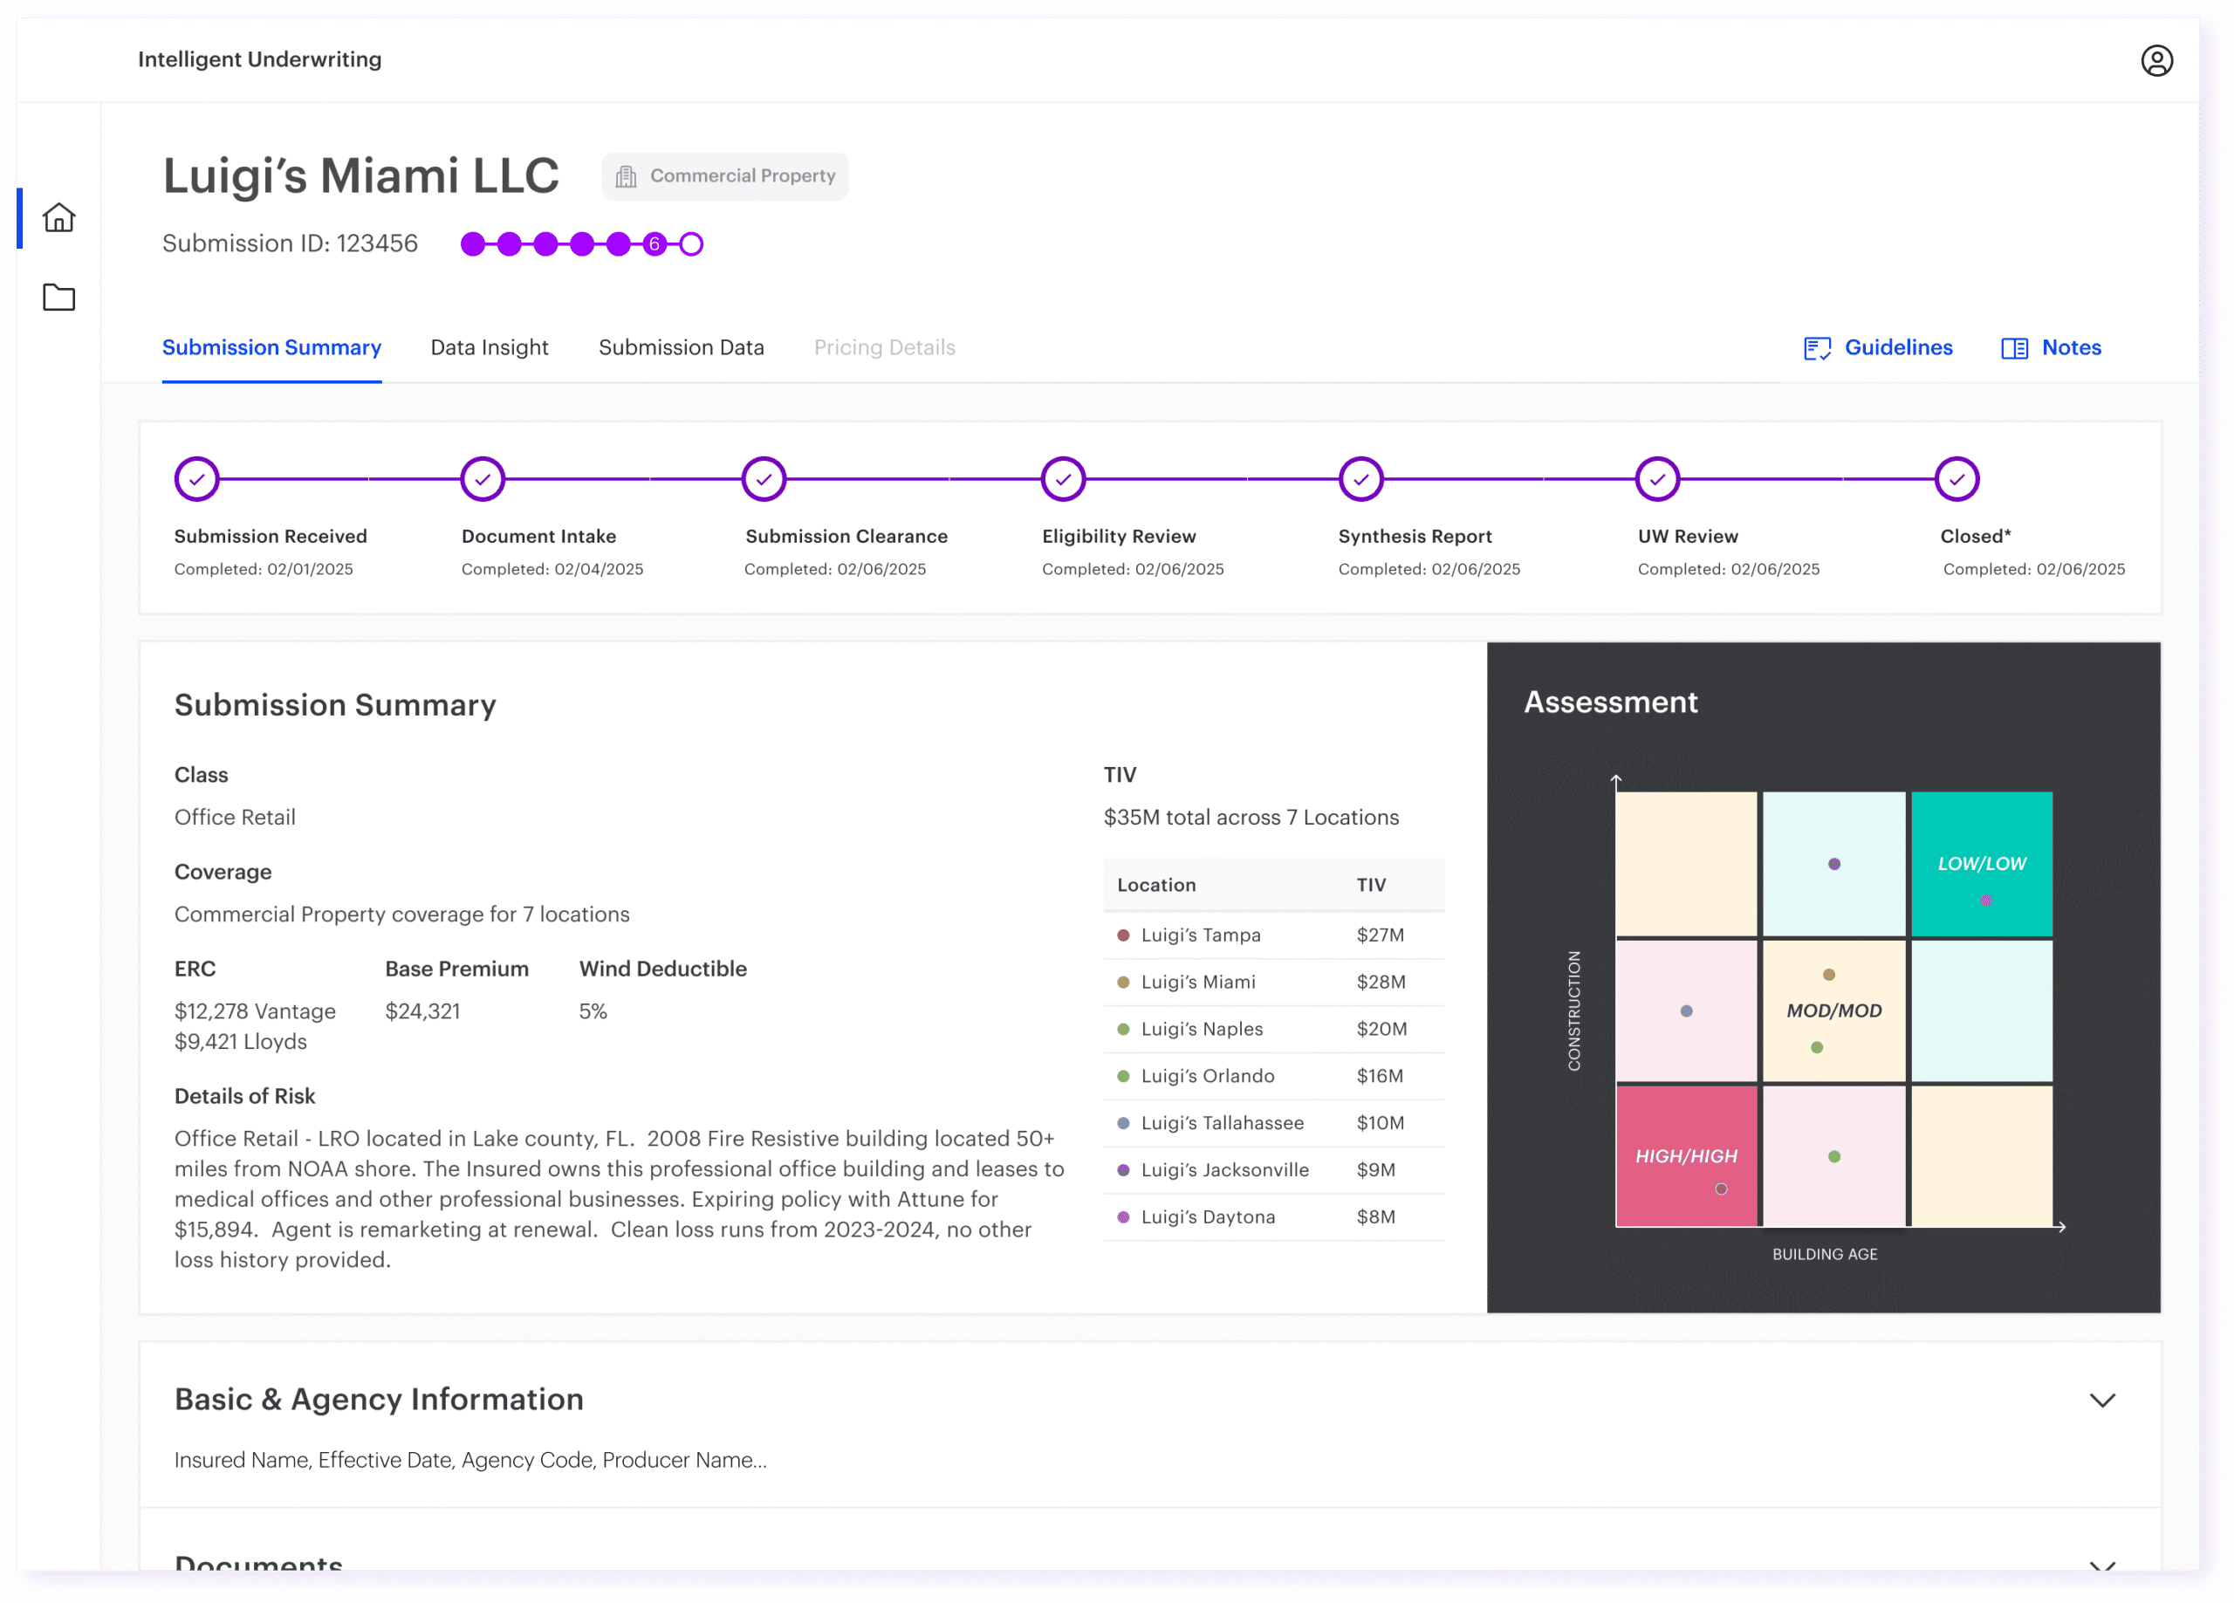The height and width of the screenshot is (1603, 2234).
Task: Open the Submission Data tab
Action: [681, 348]
